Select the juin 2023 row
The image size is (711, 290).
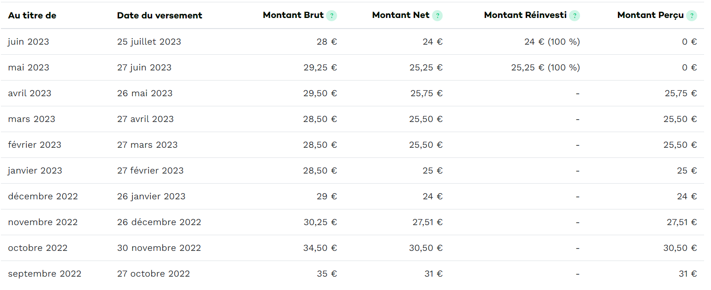click(352, 42)
